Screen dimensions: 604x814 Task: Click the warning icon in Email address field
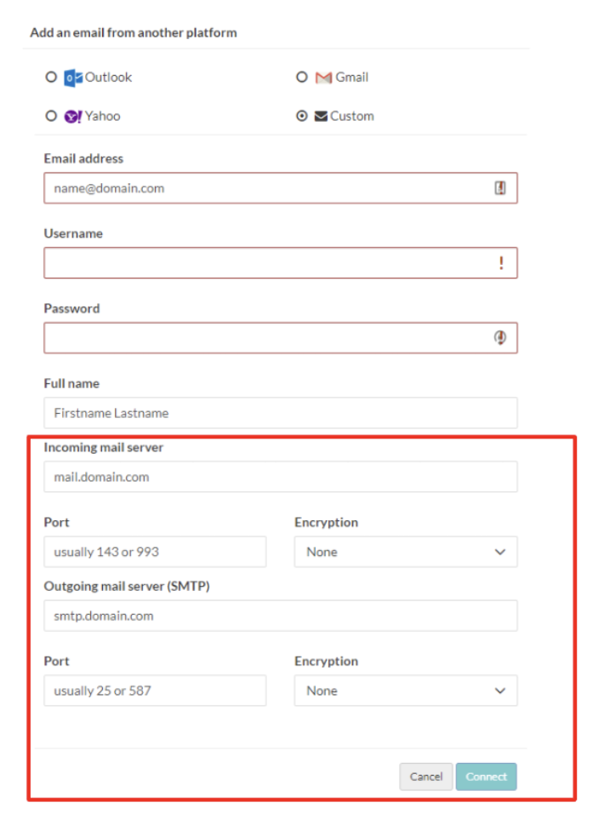point(500,188)
